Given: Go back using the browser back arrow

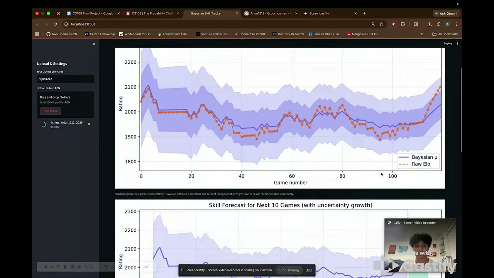Looking at the screenshot, I should [x=37, y=24].
